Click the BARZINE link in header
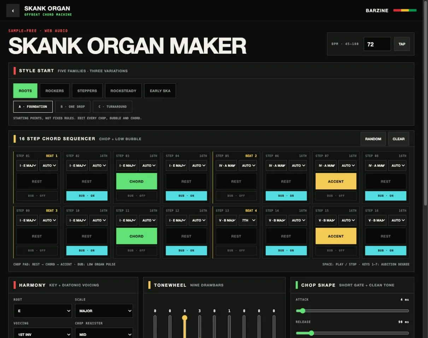This screenshot has width=428, height=338. pyautogui.click(x=377, y=11)
